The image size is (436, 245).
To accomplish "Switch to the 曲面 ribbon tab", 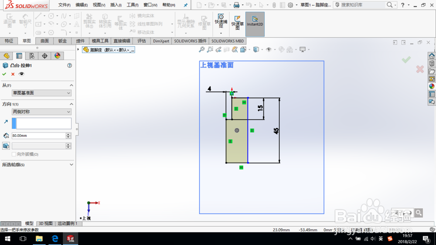I will click(44, 41).
